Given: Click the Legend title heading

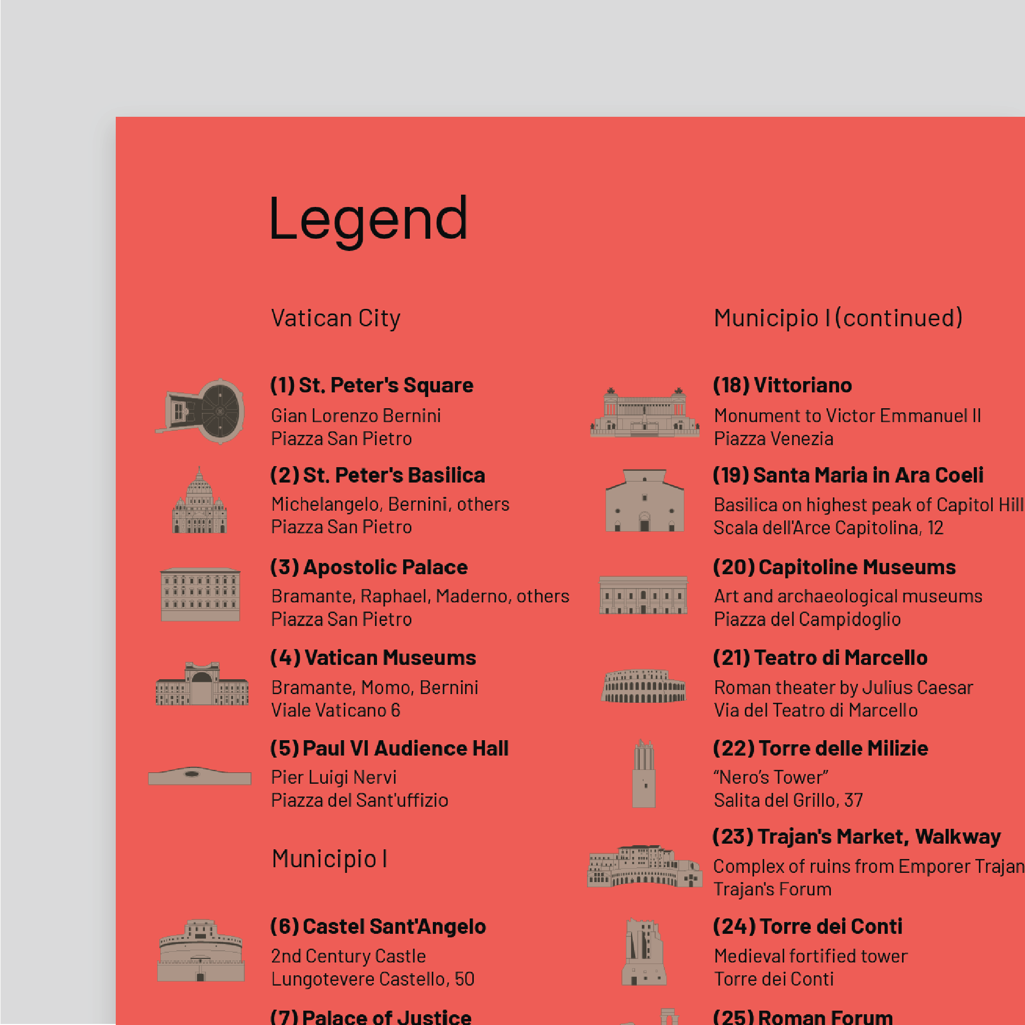Looking at the screenshot, I should tap(368, 220).
